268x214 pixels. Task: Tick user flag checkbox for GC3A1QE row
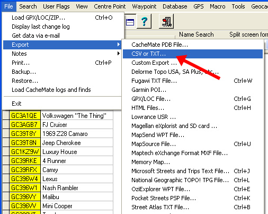(6, 116)
